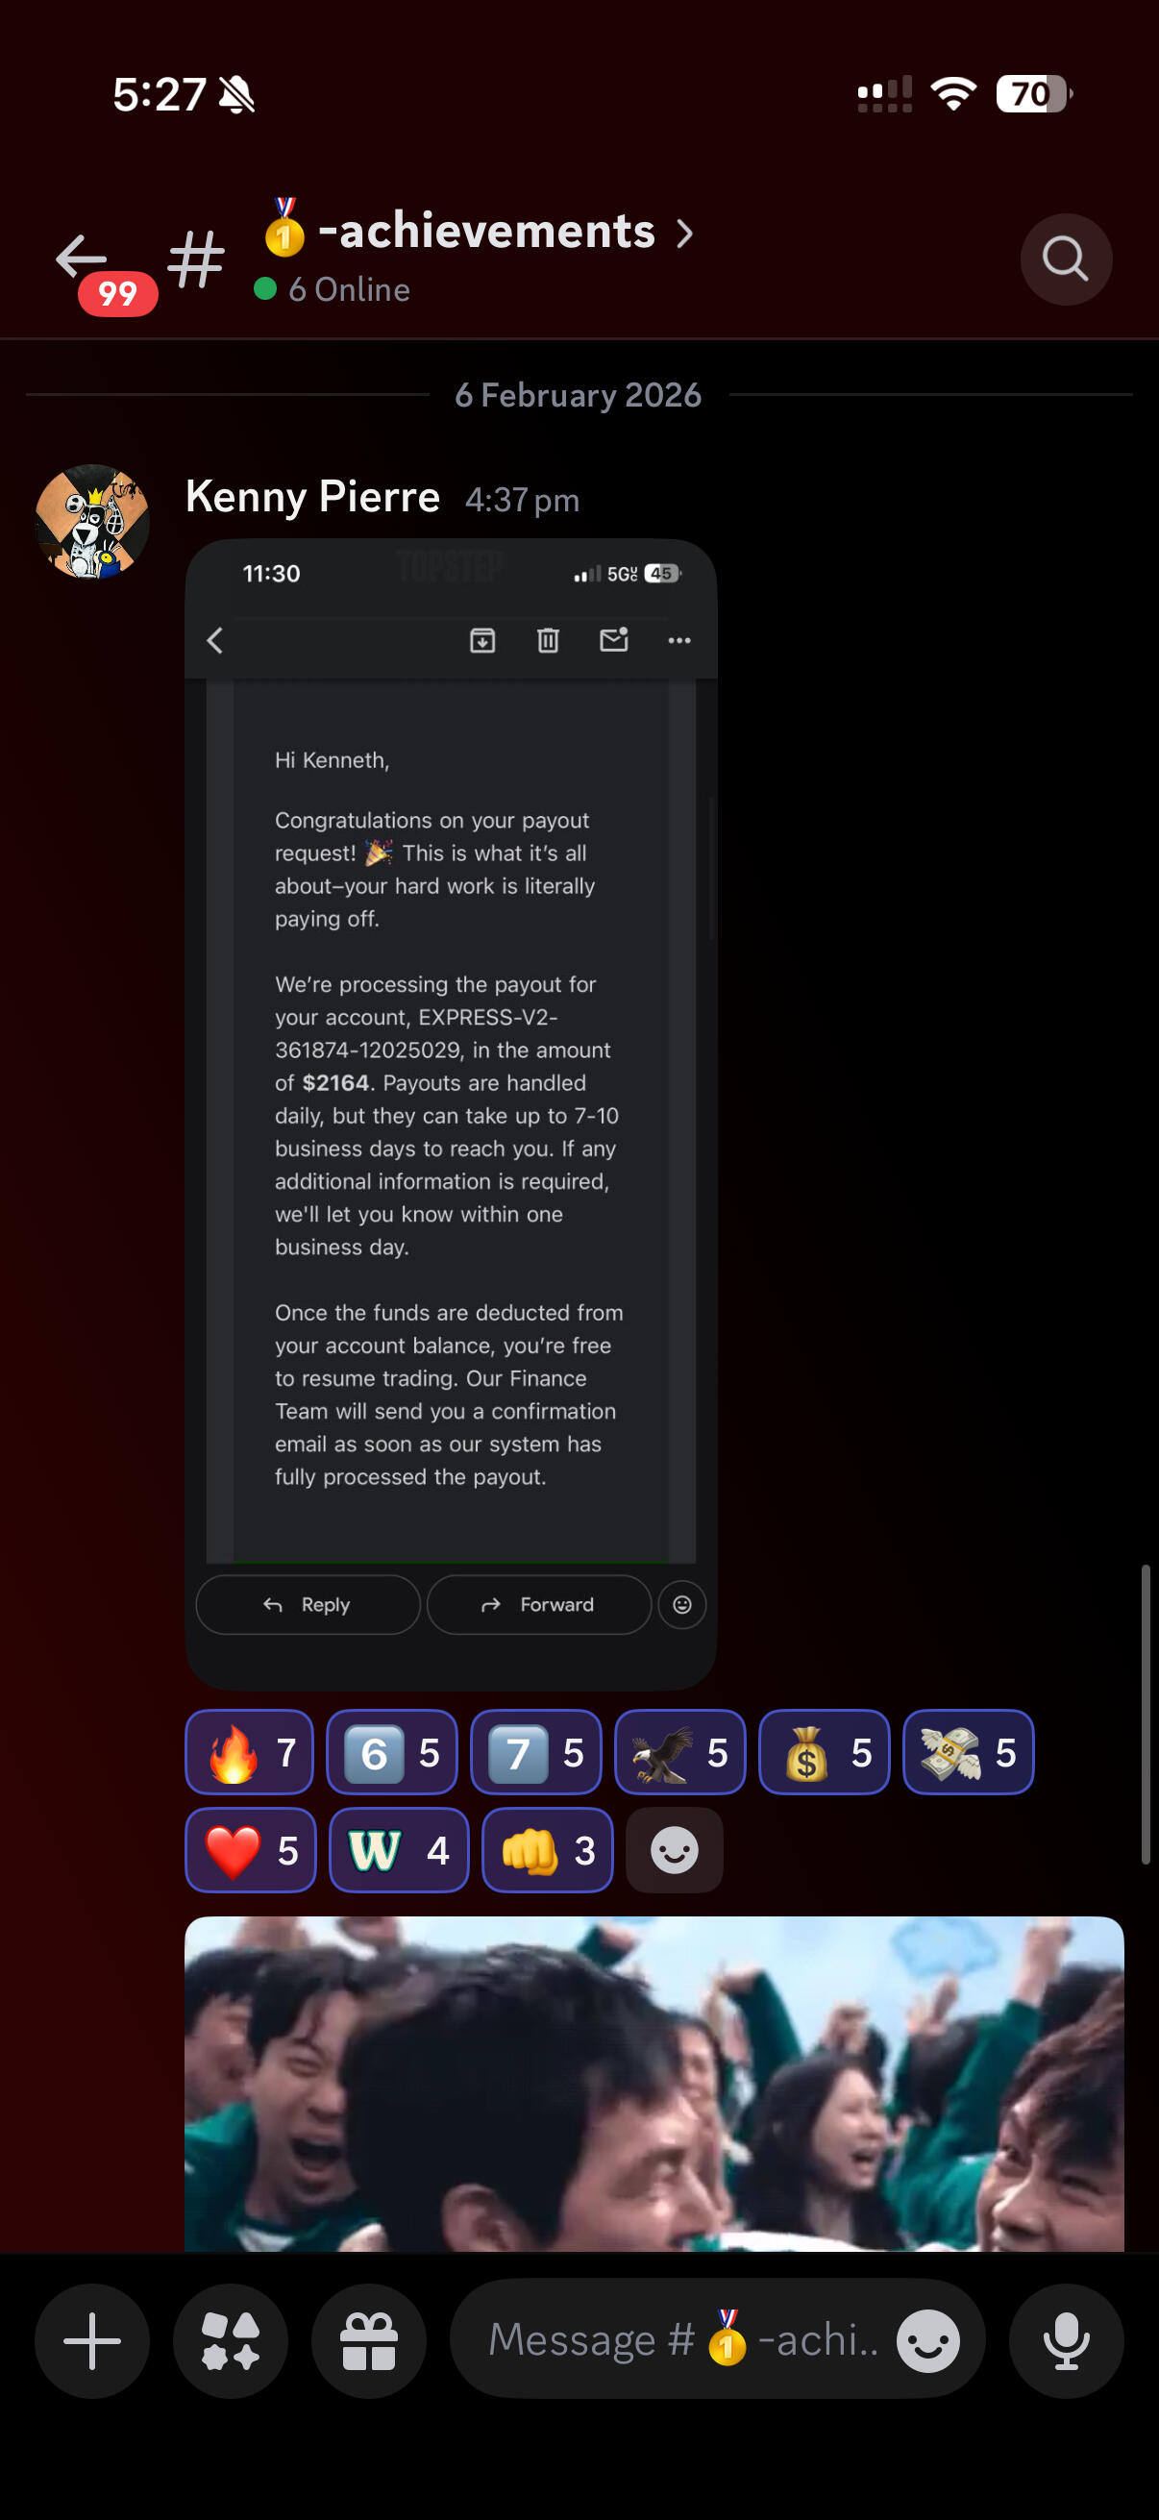This screenshot has width=1159, height=2520.
Task: Open the payout email screenshot image
Action: point(451,1113)
